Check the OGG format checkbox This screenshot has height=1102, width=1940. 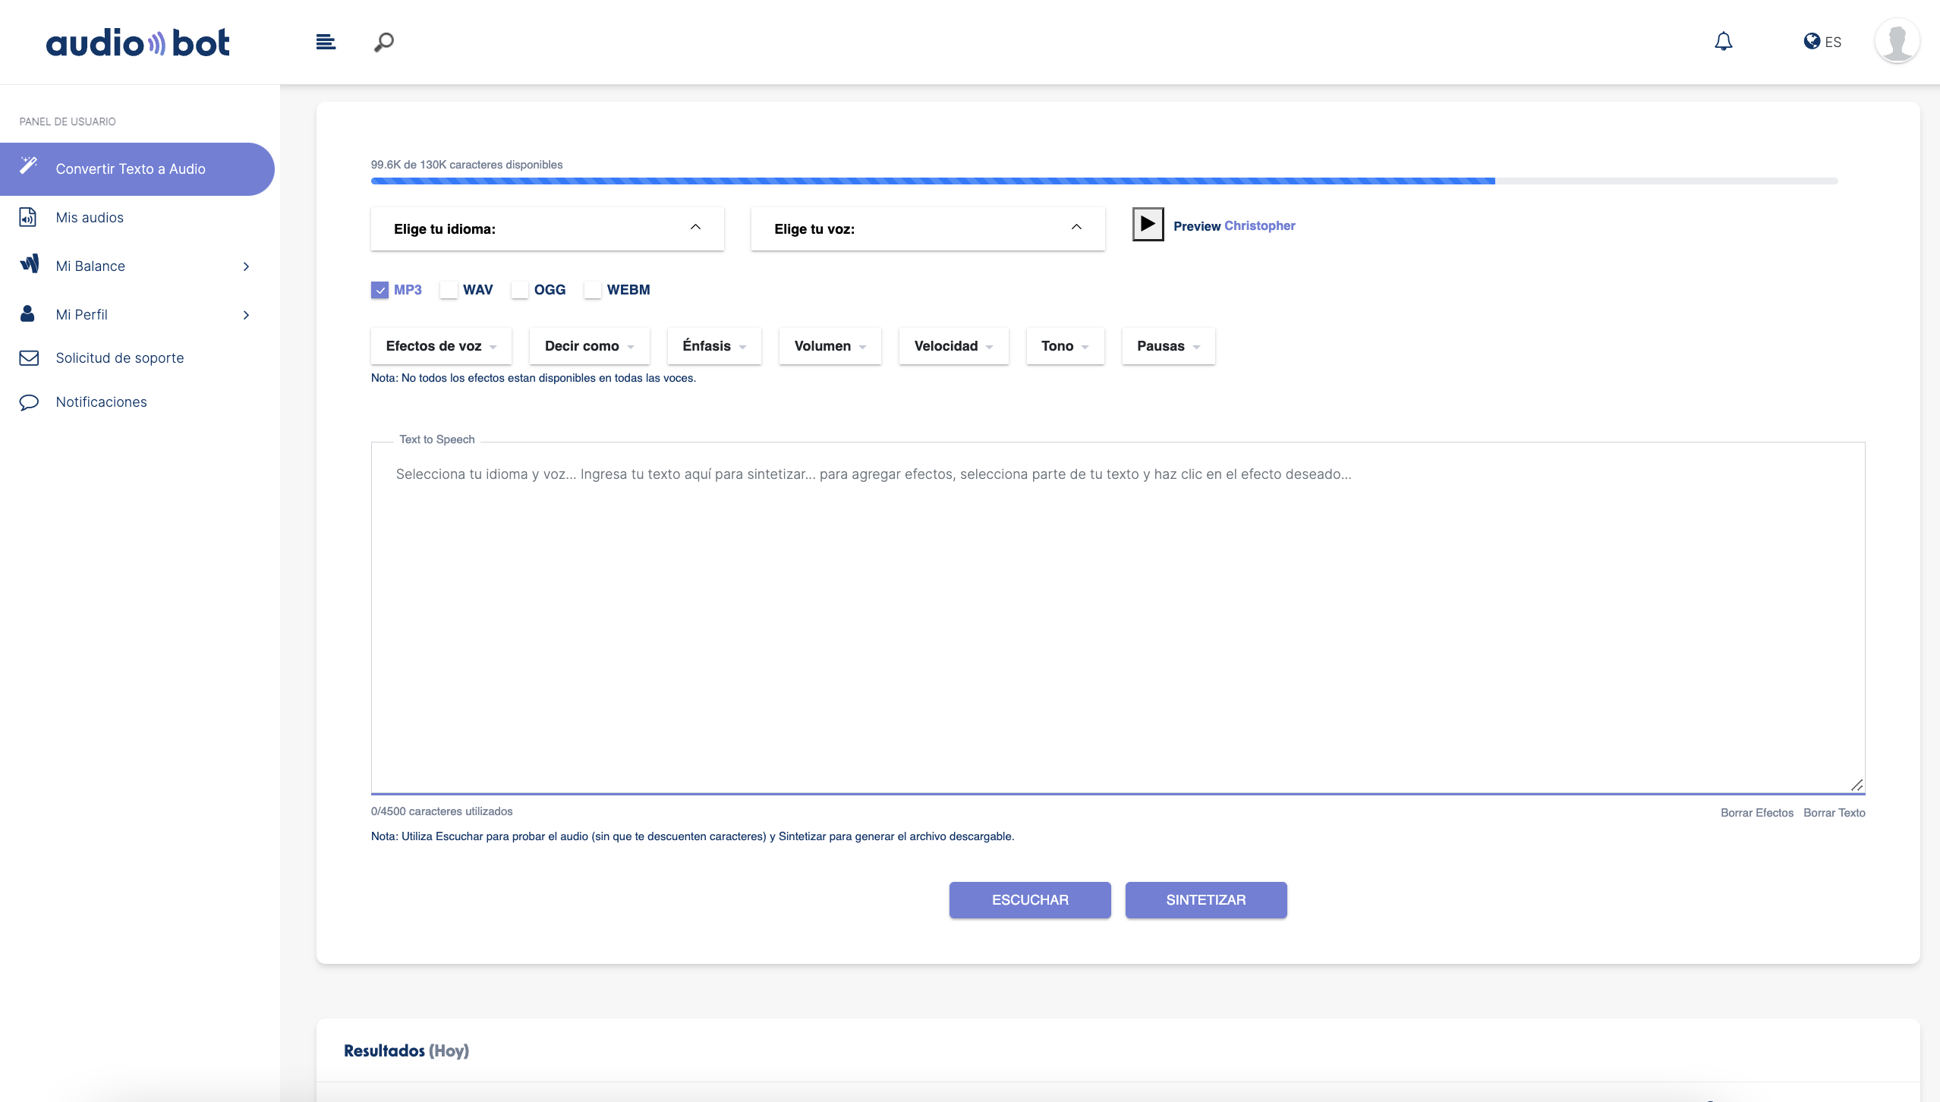pos(520,290)
